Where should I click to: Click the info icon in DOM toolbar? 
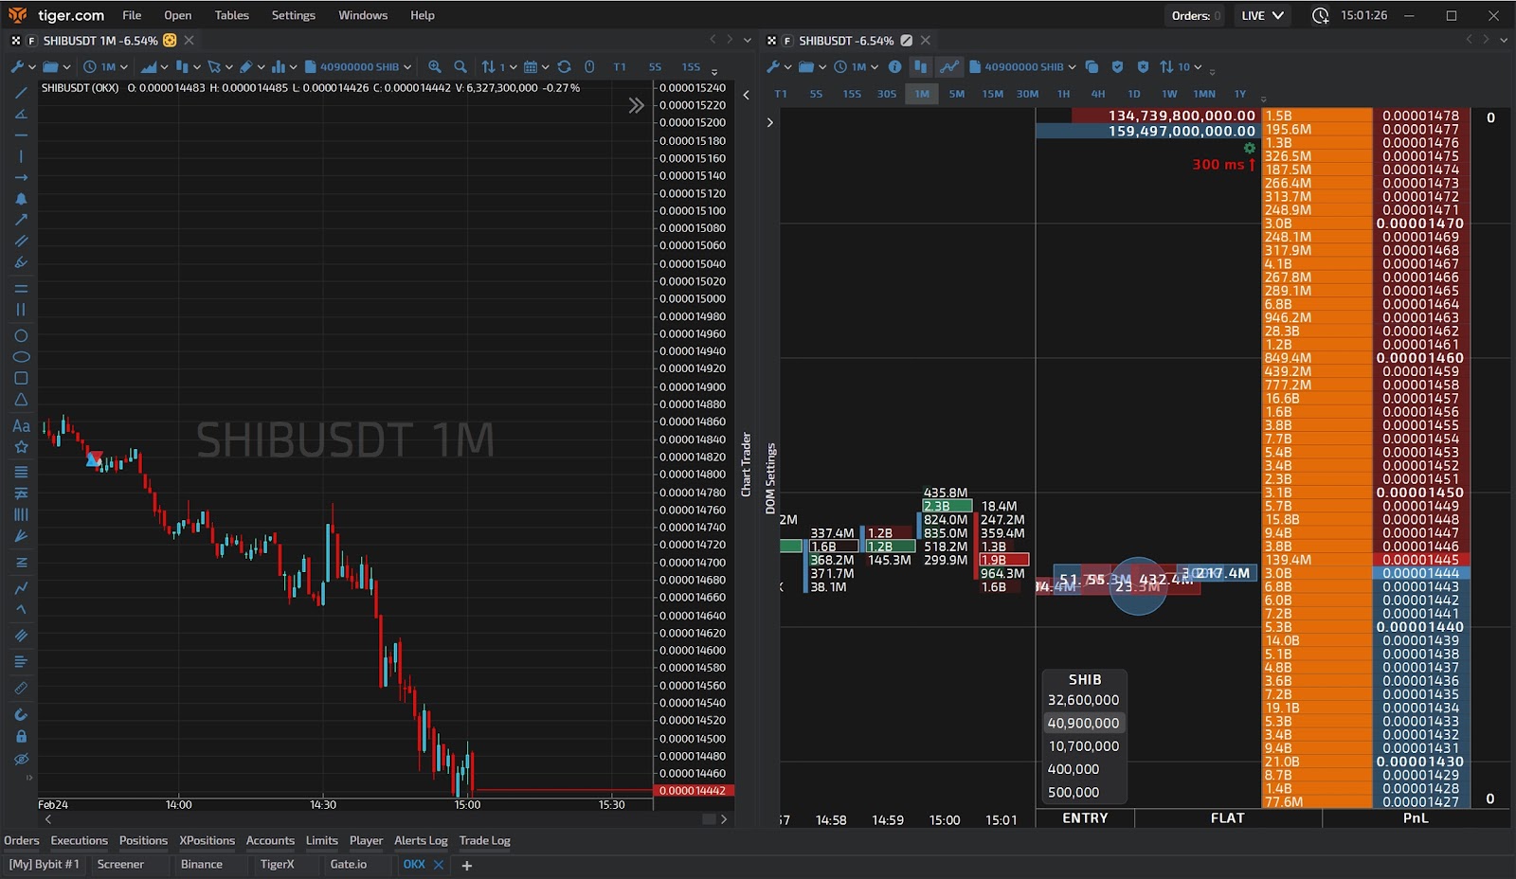(x=894, y=66)
